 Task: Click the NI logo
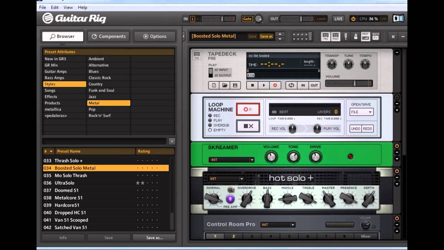(x=398, y=19)
